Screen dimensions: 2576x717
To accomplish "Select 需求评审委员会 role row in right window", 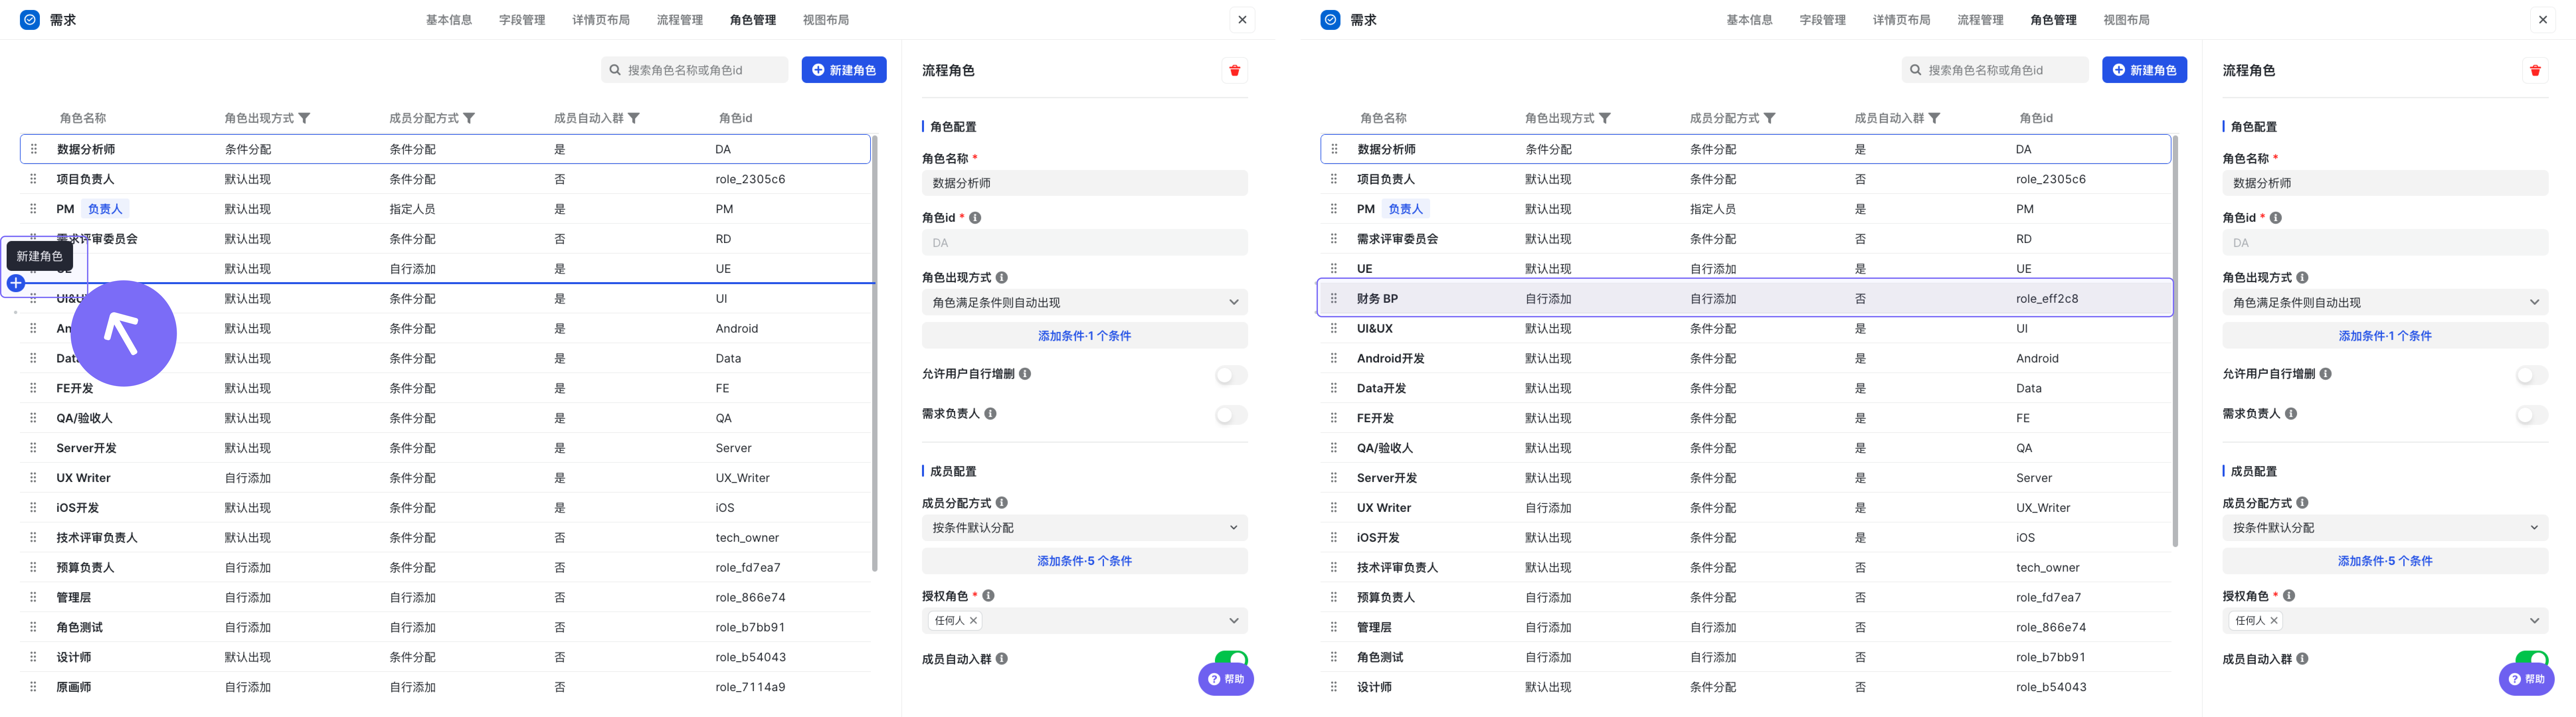I will [1746, 239].
